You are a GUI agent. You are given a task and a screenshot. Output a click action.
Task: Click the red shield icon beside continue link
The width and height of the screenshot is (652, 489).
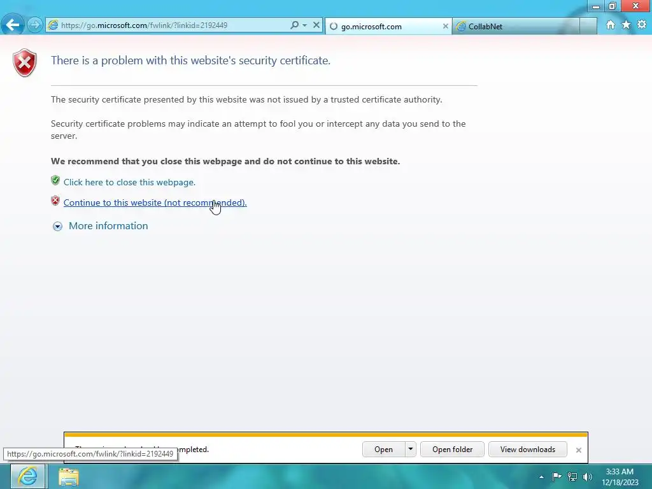point(55,201)
